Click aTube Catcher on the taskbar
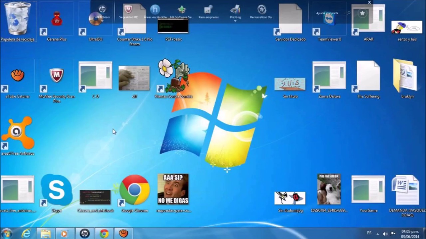The image size is (426, 239). [123, 234]
